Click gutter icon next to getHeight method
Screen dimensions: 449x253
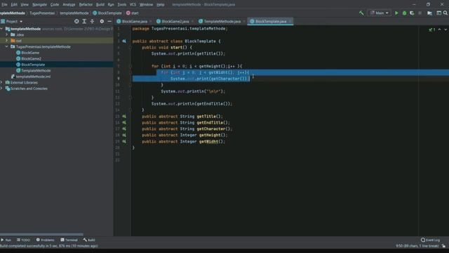pyautogui.click(x=124, y=135)
